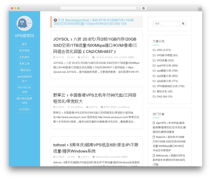The height and width of the screenshot is (179, 211).
Task: Open 一键安装包 in the sidebar menu
Action: [24, 70]
